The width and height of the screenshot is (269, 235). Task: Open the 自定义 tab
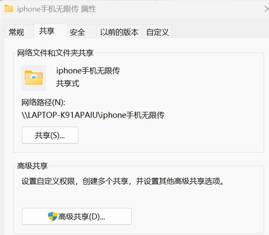coord(157,32)
